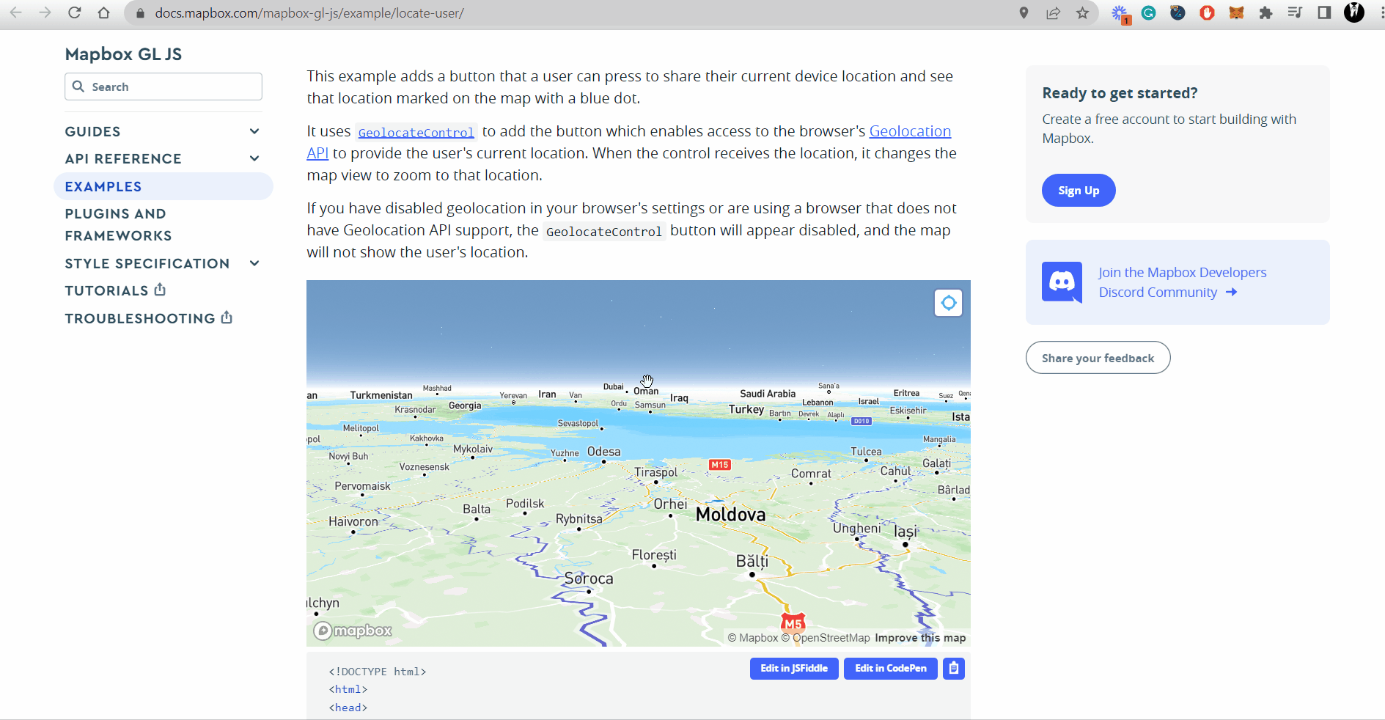Click the Tutorials external link icon
The image size is (1385, 720).
click(x=160, y=290)
